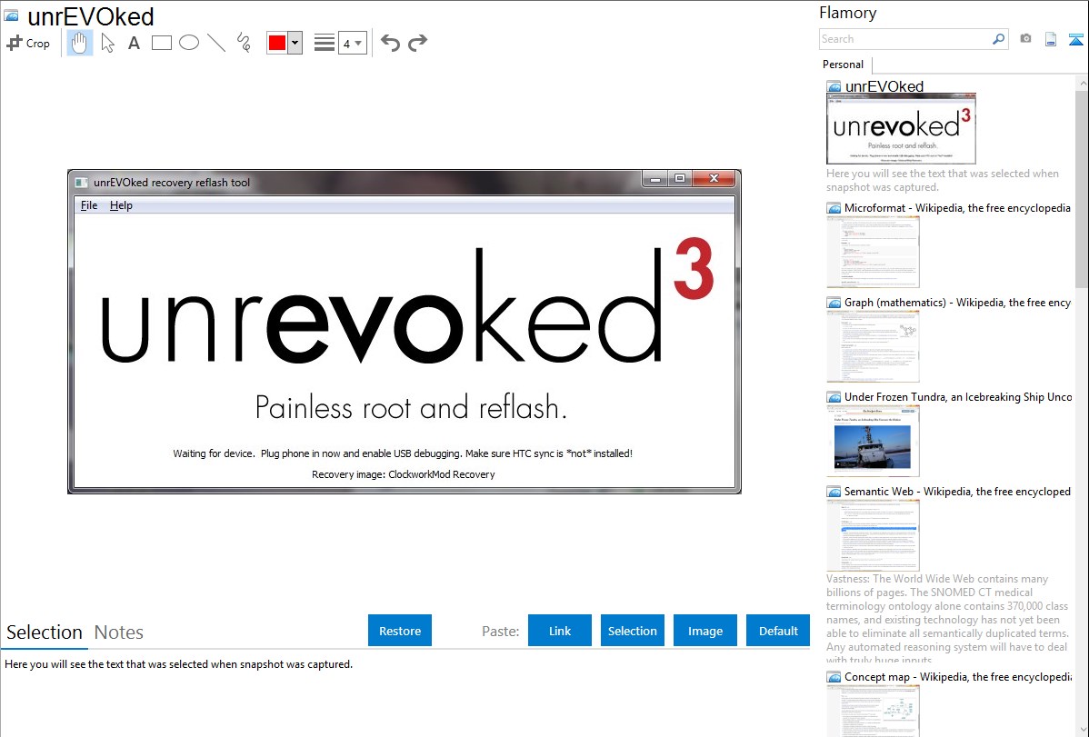Screen dimensions: 1089x737
Task: Click the Paste Image button
Action: click(x=704, y=631)
